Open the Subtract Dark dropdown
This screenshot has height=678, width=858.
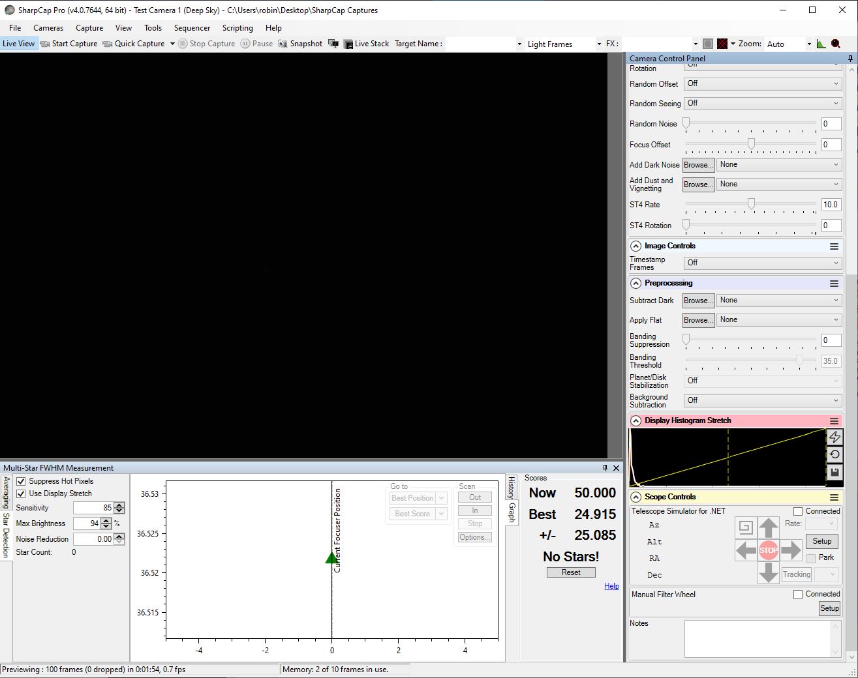[x=779, y=301]
